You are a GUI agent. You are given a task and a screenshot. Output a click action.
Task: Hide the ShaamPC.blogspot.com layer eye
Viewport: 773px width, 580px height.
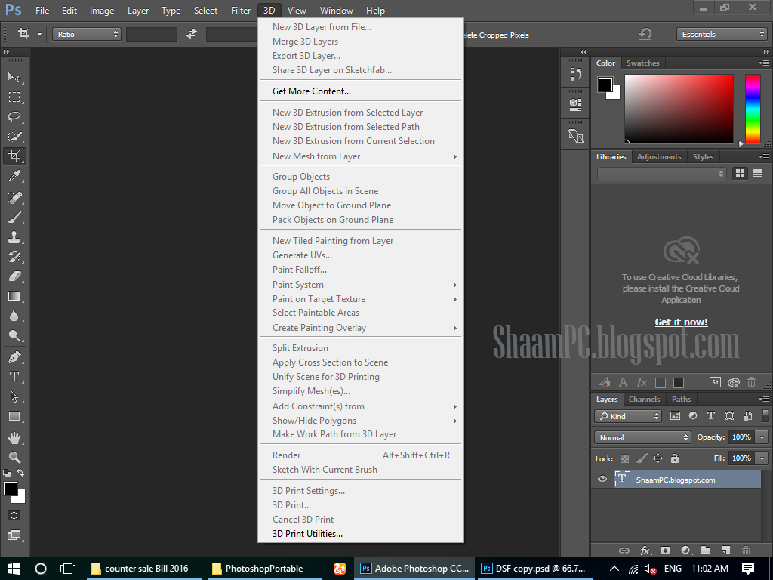click(602, 480)
